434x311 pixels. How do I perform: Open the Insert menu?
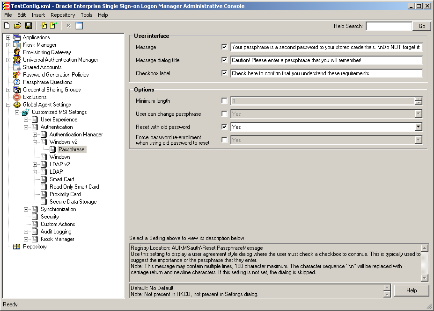(38, 15)
